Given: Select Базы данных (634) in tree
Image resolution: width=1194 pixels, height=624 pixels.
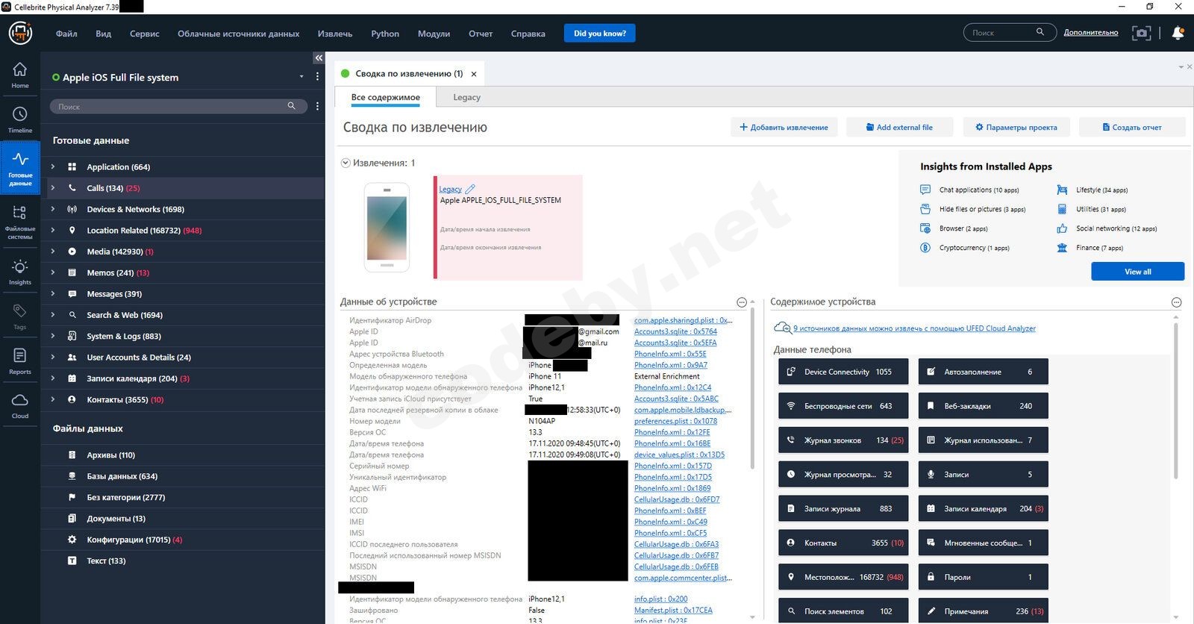Looking at the screenshot, I should tap(122, 476).
